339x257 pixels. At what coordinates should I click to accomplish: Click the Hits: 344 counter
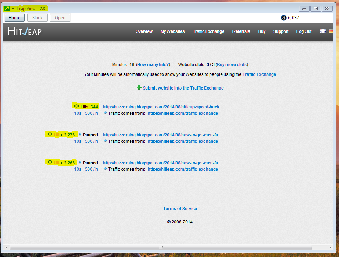(x=89, y=107)
